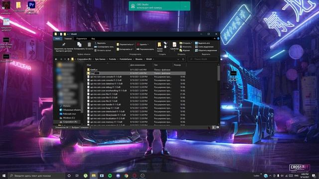Viewport: 319px width, 179px height.
Task: Switch to the Вид tab
Action: pos(93,39)
